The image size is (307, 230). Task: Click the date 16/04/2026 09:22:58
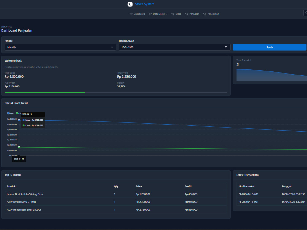[x=293, y=194]
